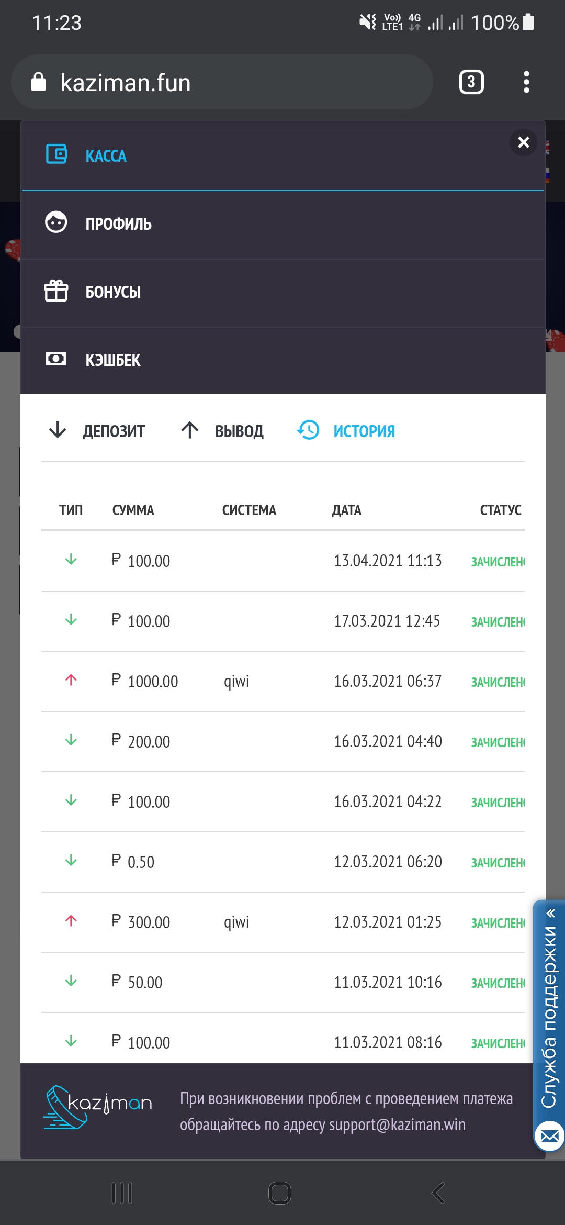Open the Профиль menu item
The image size is (565, 1225).
pos(119,224)
